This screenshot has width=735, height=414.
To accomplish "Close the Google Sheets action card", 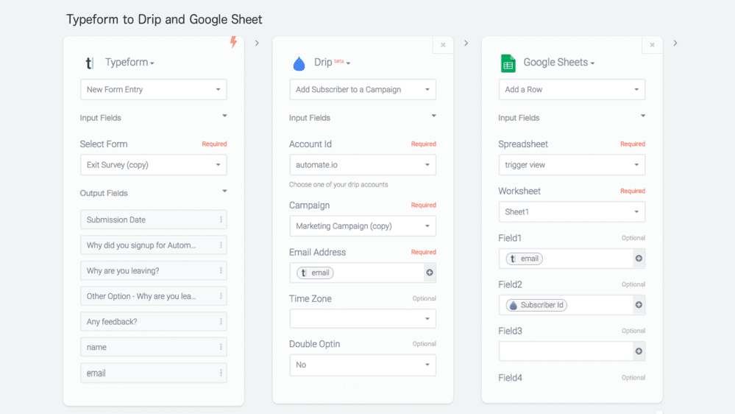I will [x=652, y=45].
